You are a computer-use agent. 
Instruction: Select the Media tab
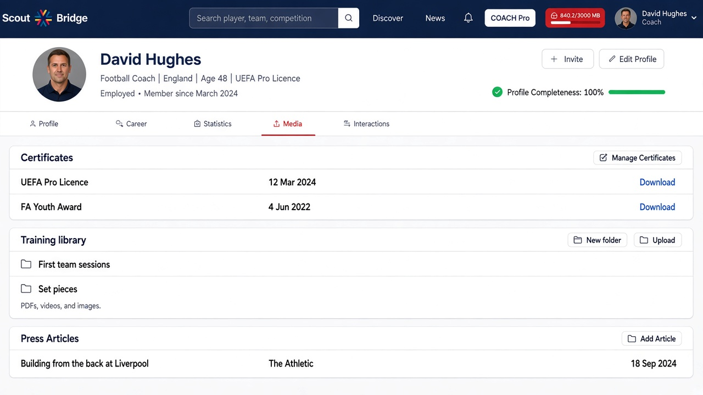[x=288, y=124]
